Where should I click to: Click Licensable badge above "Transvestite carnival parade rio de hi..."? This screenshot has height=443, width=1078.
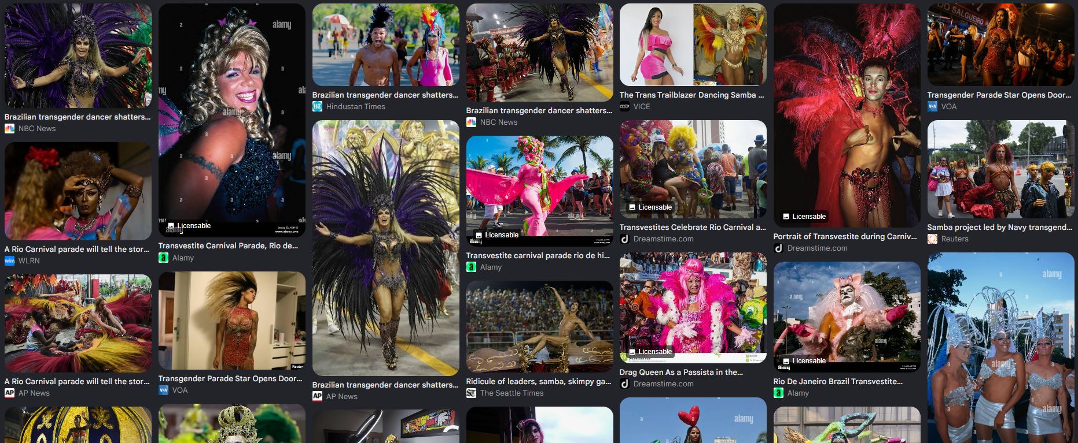496,235
